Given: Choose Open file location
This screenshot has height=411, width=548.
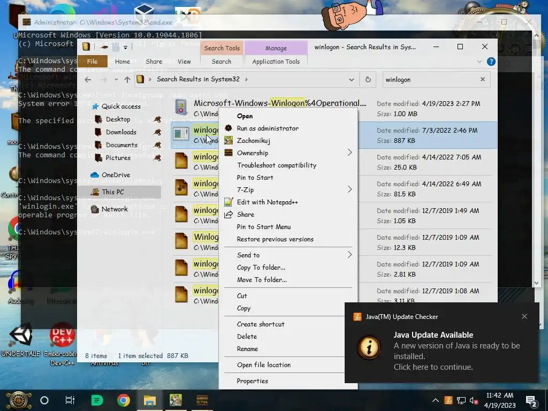Looking at the screenshot, I should pyautogui.click(x=263, y=365).
